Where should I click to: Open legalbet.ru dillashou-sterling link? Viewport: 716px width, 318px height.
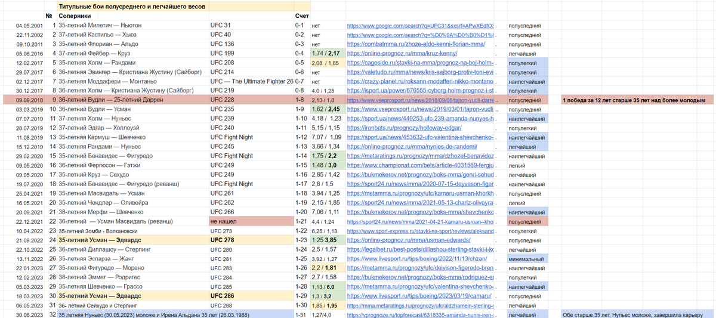pyautogui.click(x=420, y=249)
